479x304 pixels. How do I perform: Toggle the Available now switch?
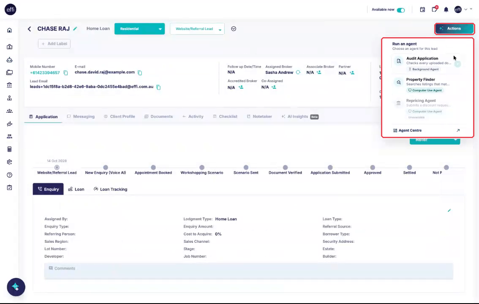[x=401, y=10]
